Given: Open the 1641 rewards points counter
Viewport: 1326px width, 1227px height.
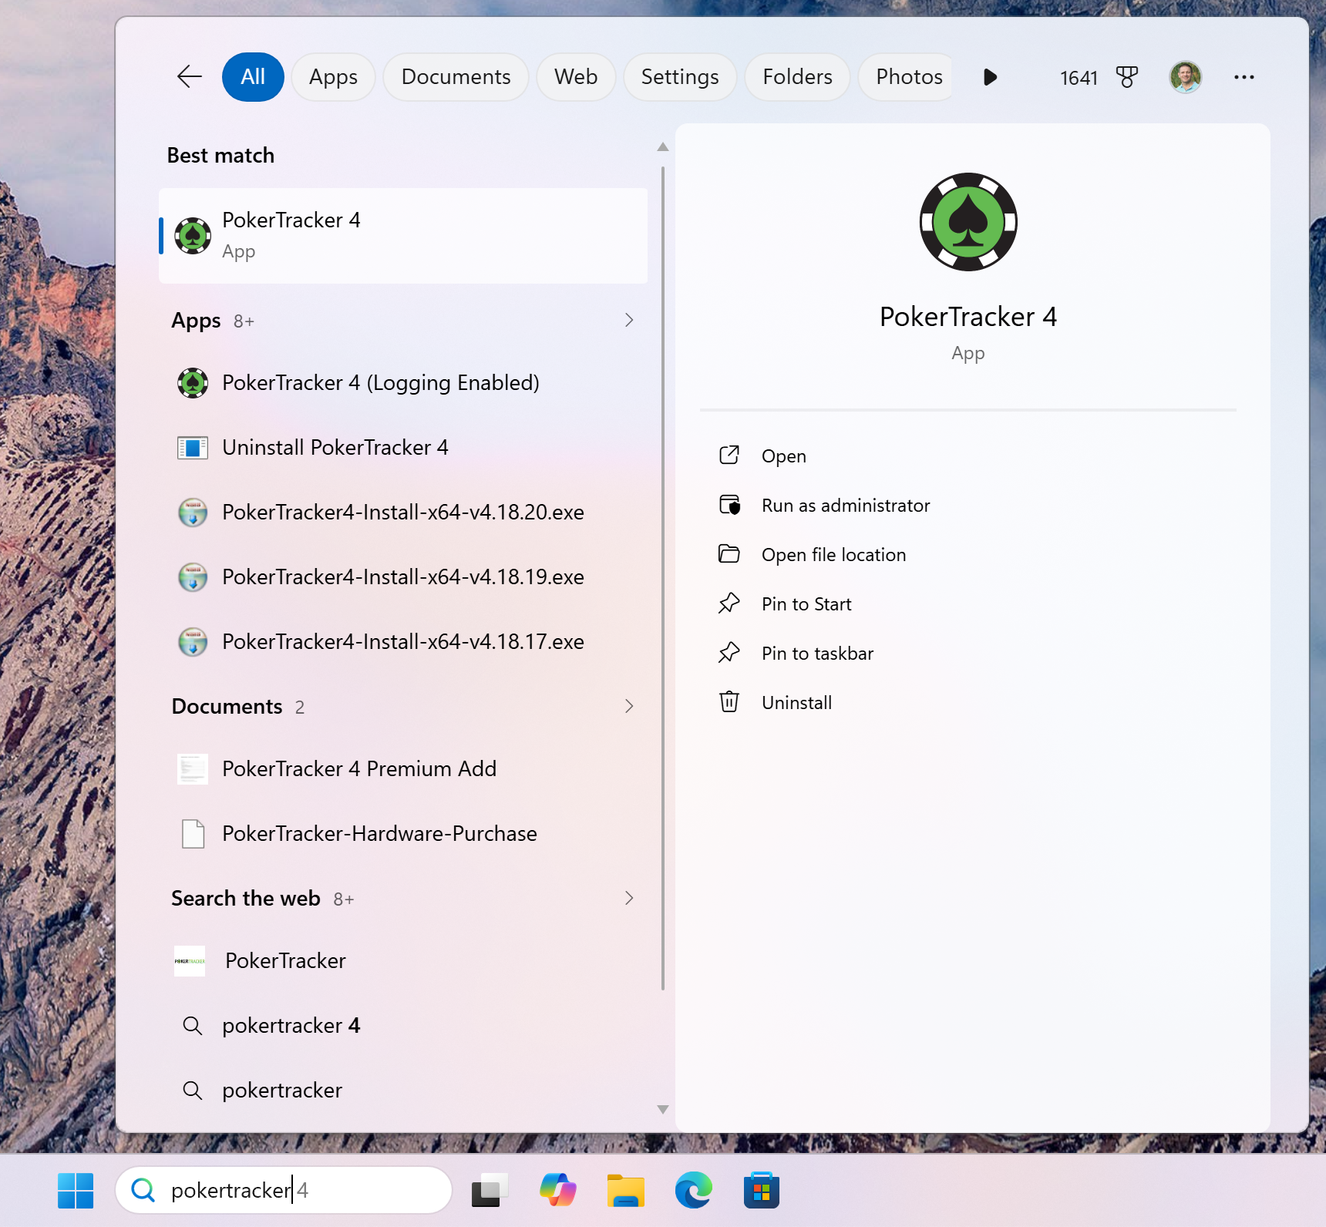Looking at the screenshot, I should point(1079,78).
